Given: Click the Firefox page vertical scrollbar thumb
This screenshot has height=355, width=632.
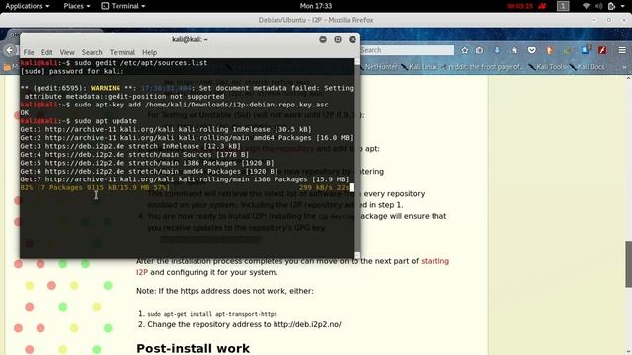Looking at the screenshot, I should pyautogui.click(x=628, y=263).
